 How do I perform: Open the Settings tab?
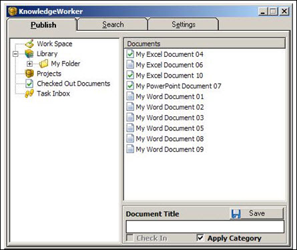(x=184, y=24)
